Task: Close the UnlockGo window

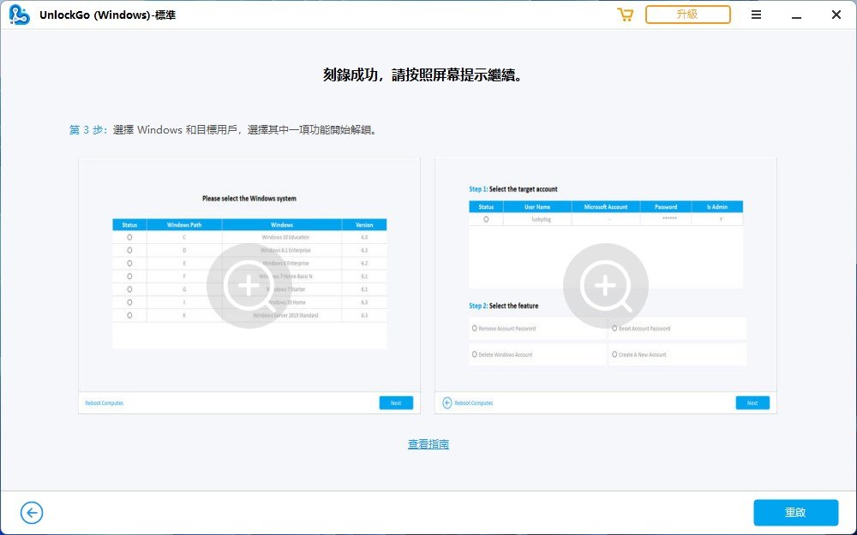Action: pyautogui.click(x=836, y=15)
